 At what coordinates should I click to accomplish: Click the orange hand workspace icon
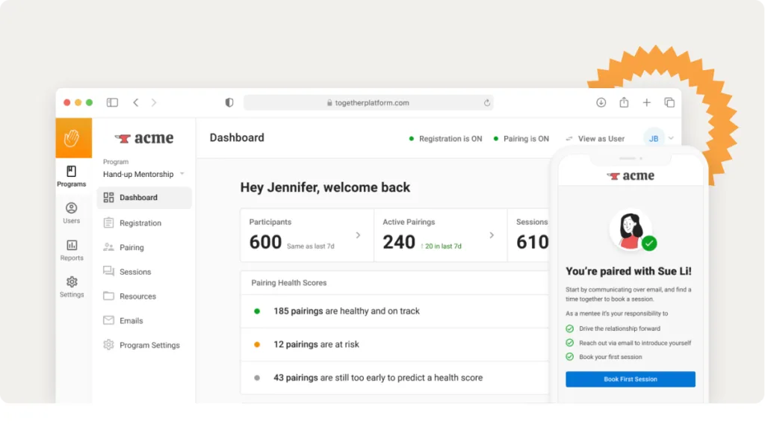tap(72, 138)
